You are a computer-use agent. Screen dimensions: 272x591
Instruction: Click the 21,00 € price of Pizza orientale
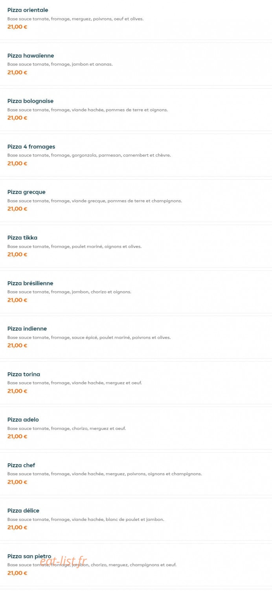pos(17,27)
